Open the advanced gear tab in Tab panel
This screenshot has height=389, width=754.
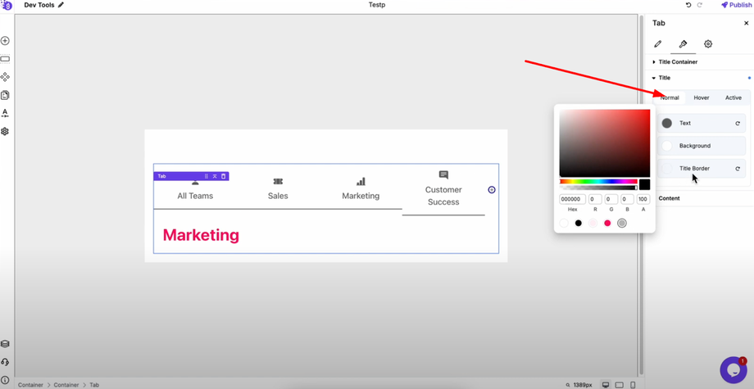pos(708,43)
